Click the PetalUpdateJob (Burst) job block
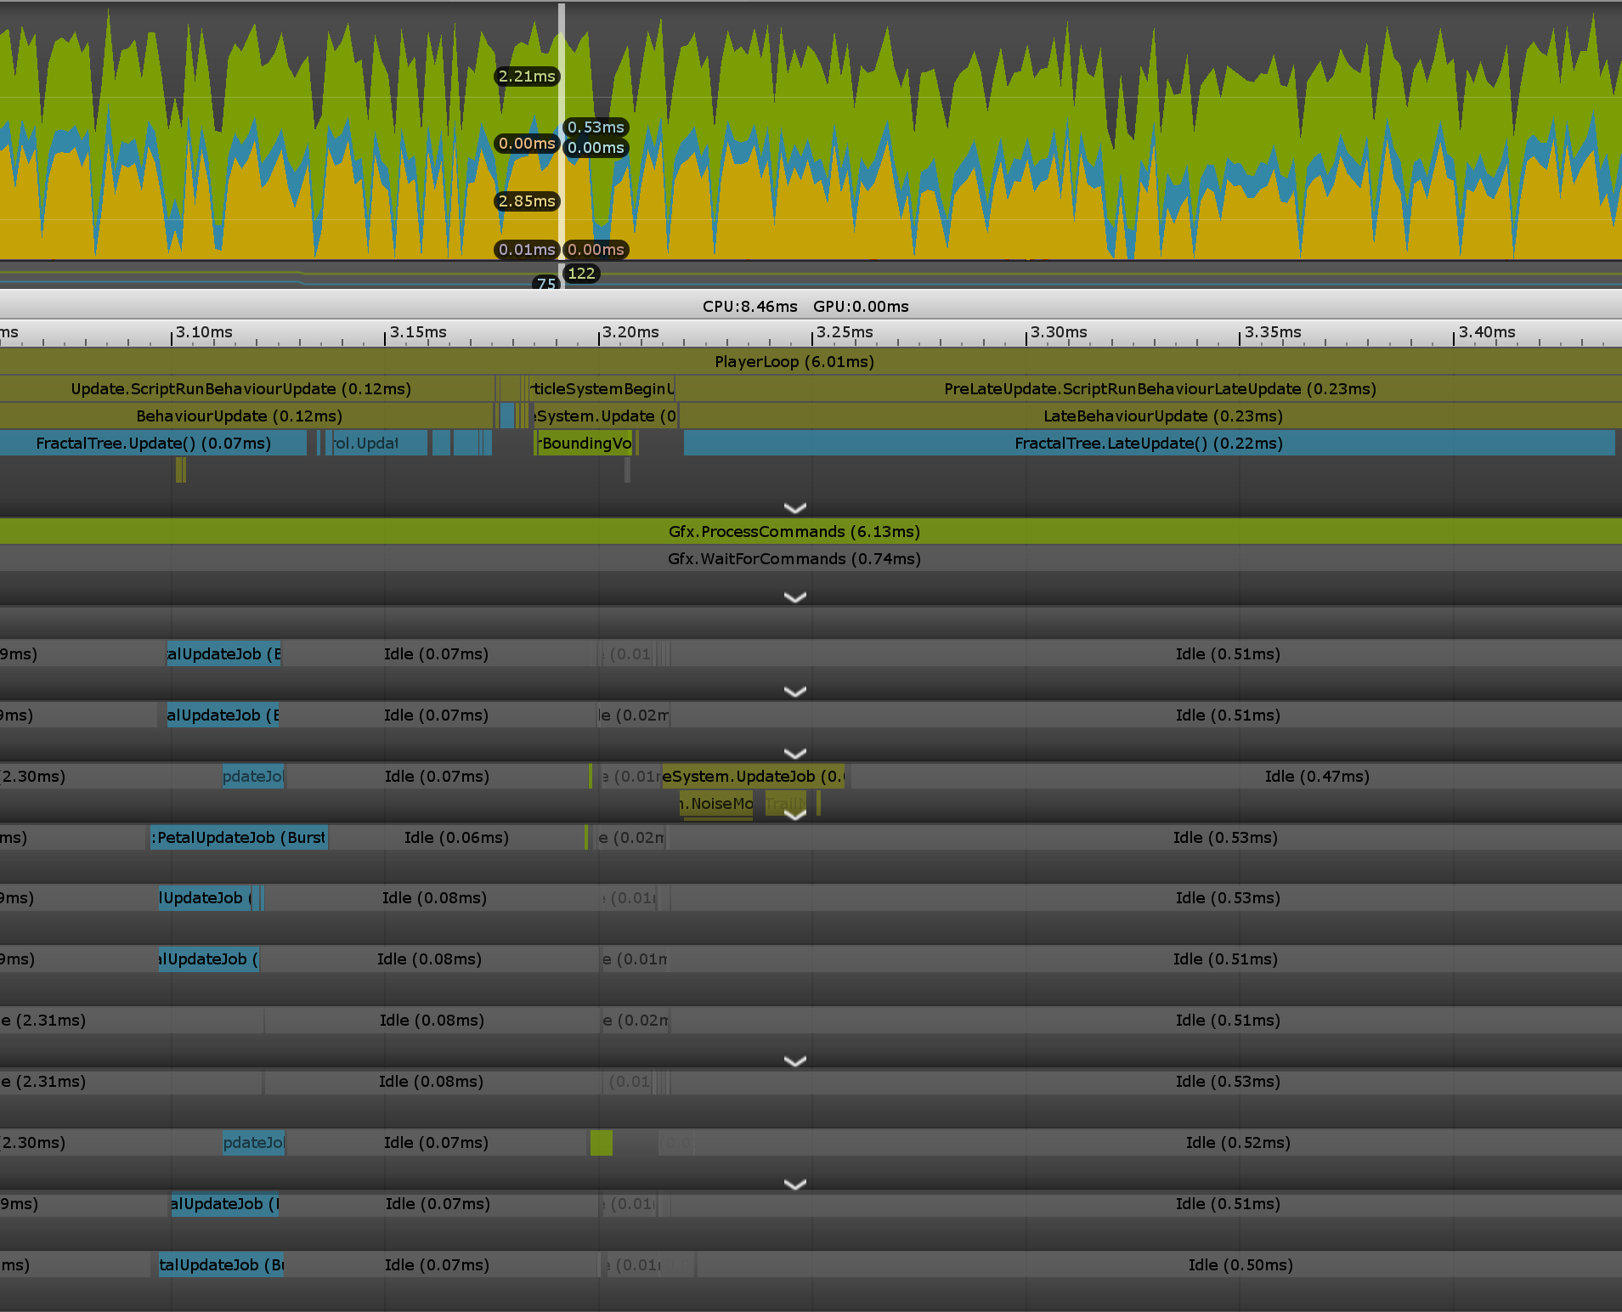Viewport: 1622px width, 1312px height. pos(240,838)
